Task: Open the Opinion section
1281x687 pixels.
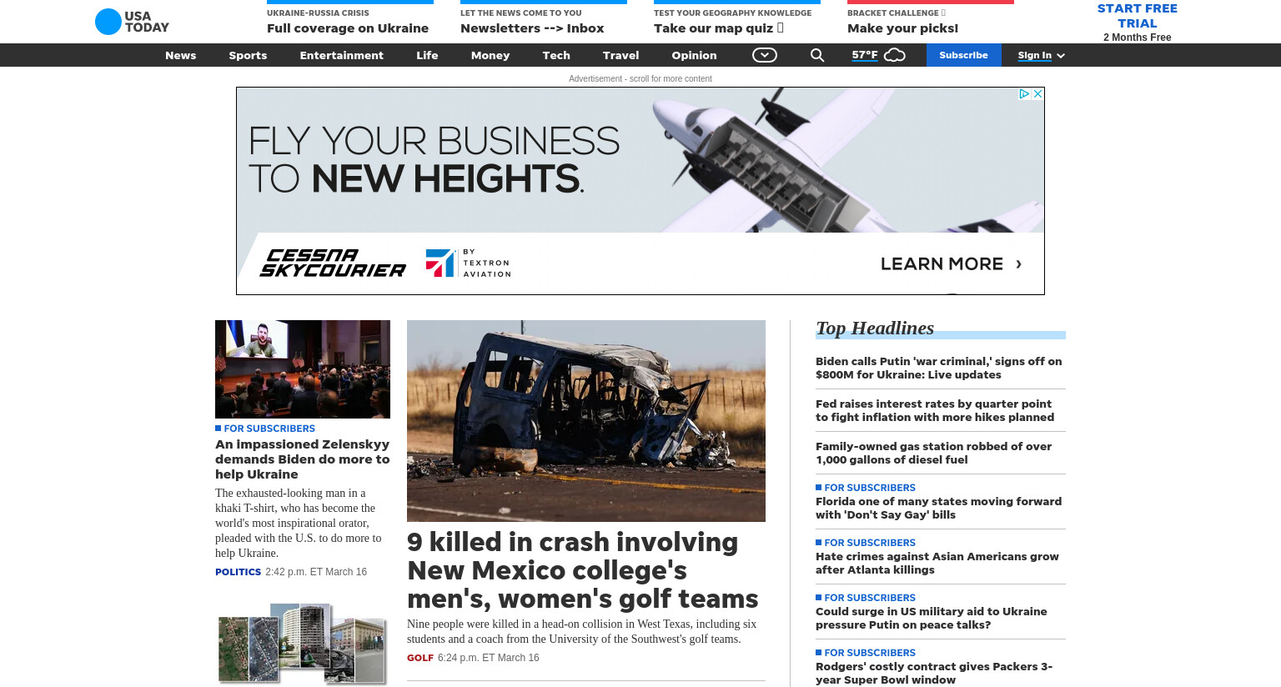Action: coord(694,55)
